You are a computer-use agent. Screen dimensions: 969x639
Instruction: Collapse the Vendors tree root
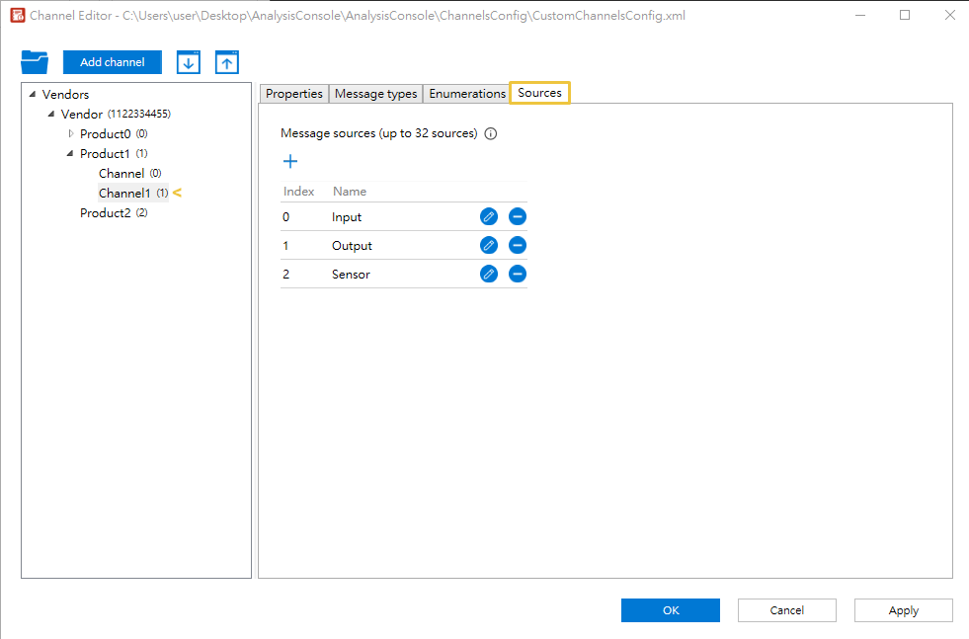33,95
